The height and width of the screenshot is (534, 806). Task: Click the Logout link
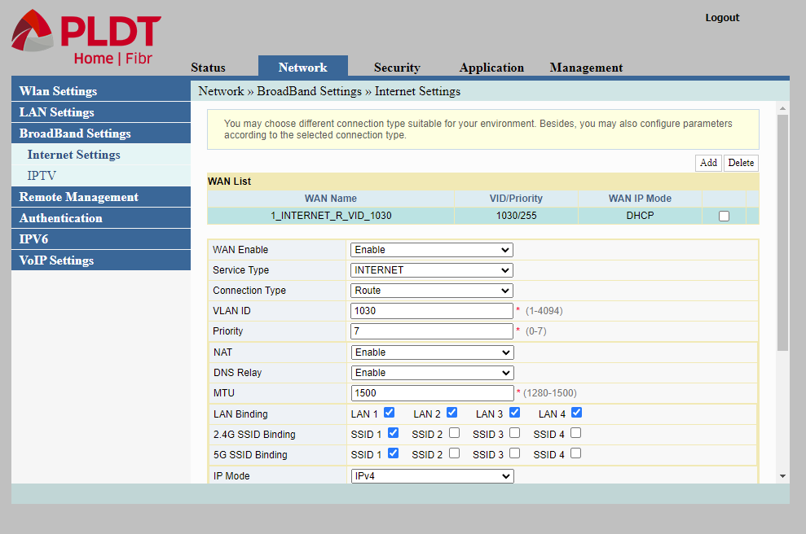[x=722, y=16]
